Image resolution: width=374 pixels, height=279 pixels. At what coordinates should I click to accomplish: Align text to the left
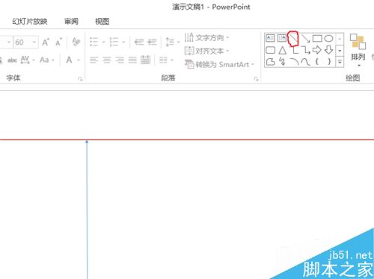tap(93, 60)
